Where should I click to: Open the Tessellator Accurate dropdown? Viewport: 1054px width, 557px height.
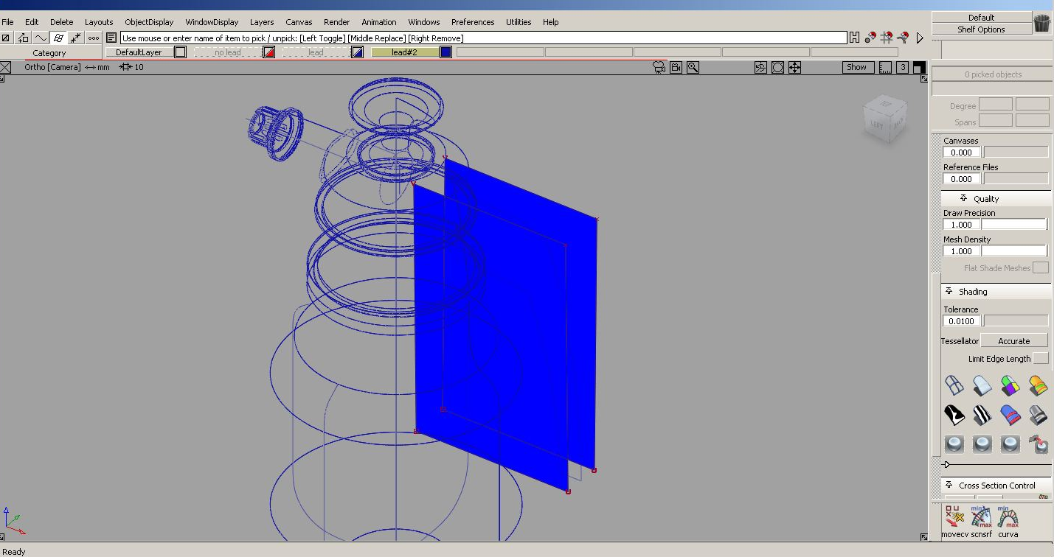pos(1014,341)
